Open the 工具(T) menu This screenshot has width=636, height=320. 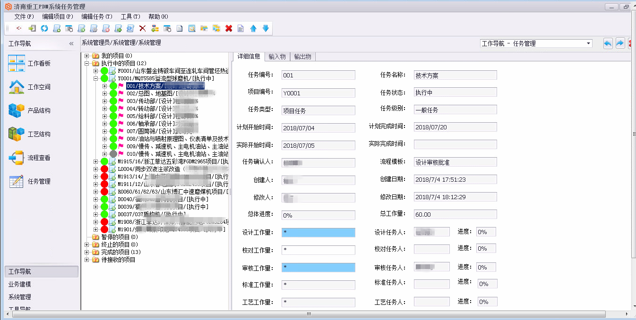coord(130,17)
